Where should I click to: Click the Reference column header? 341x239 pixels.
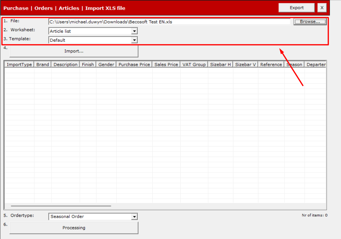coord(271,64)
